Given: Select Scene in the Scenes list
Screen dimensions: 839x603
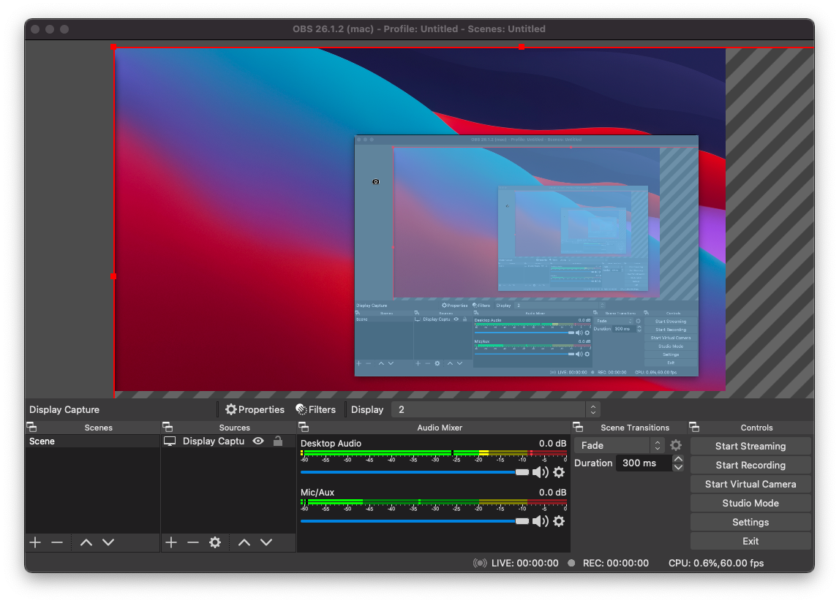Looking at the screenshot, I should (x=42, y=441).
